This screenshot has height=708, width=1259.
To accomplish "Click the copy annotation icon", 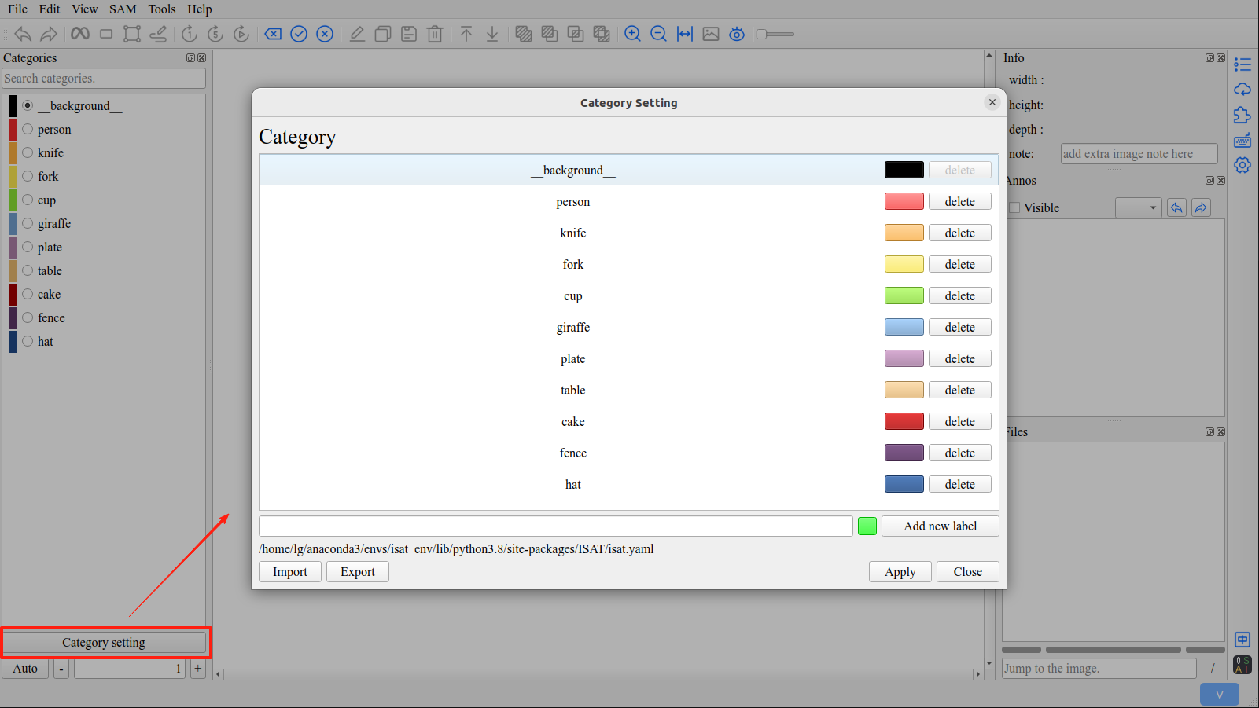I will pyautogui.click(x=383, y=34).
